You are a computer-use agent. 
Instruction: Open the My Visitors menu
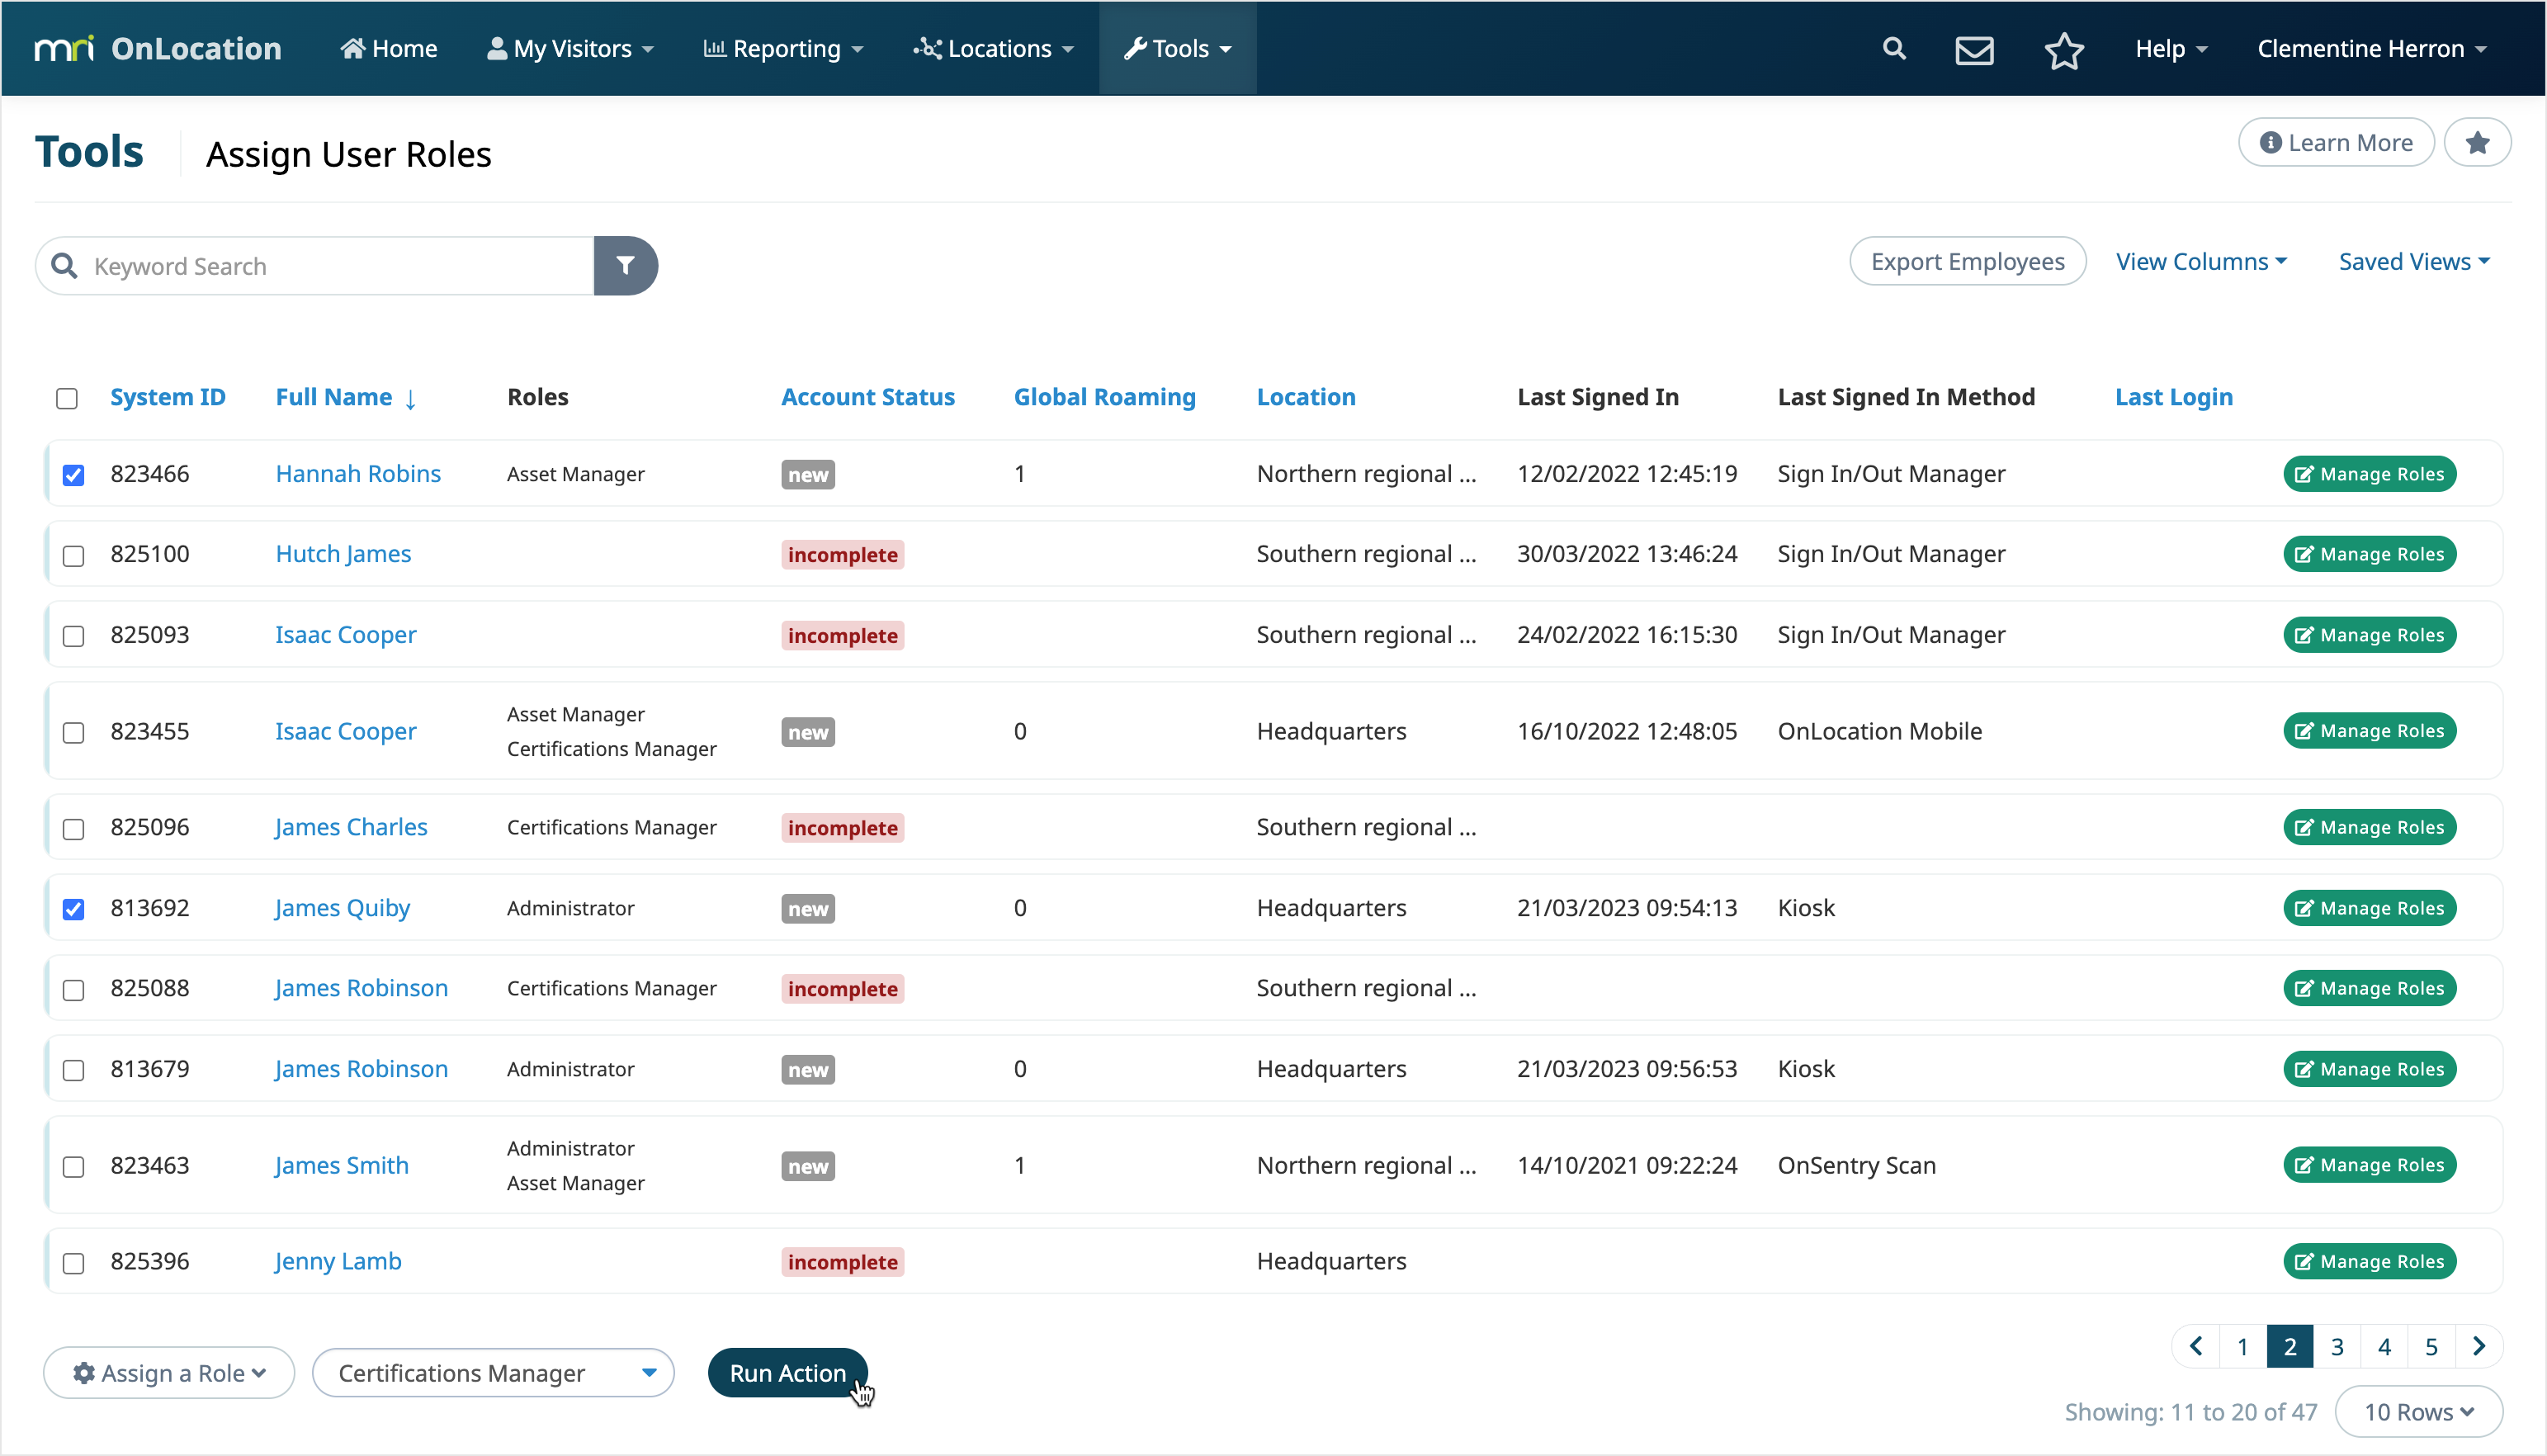click(x=569, y=48)
